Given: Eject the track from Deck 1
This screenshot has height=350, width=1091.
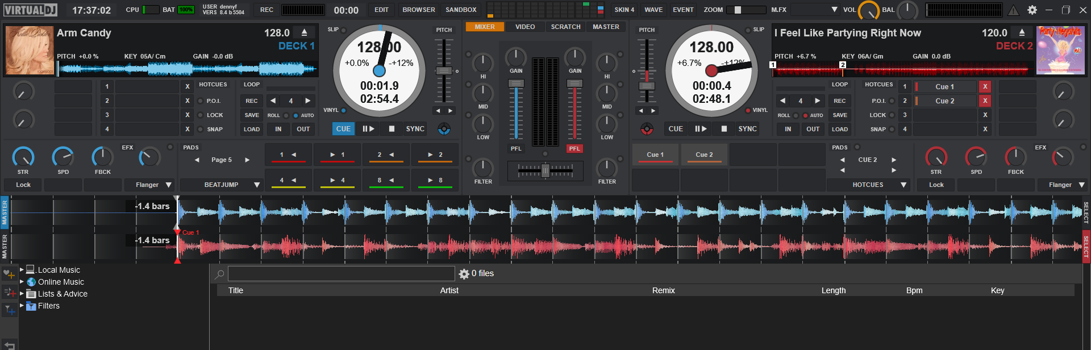Looking at the screenshot, I should click(x=305, y=33).
